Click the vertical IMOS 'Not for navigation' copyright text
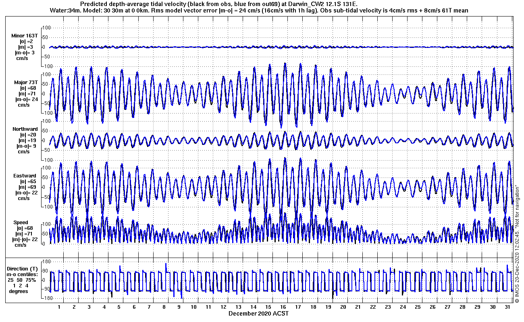The image size is (524, 322). (517, 244)
